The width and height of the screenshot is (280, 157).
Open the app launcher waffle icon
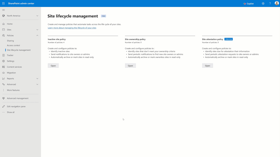tap(3, 3)
